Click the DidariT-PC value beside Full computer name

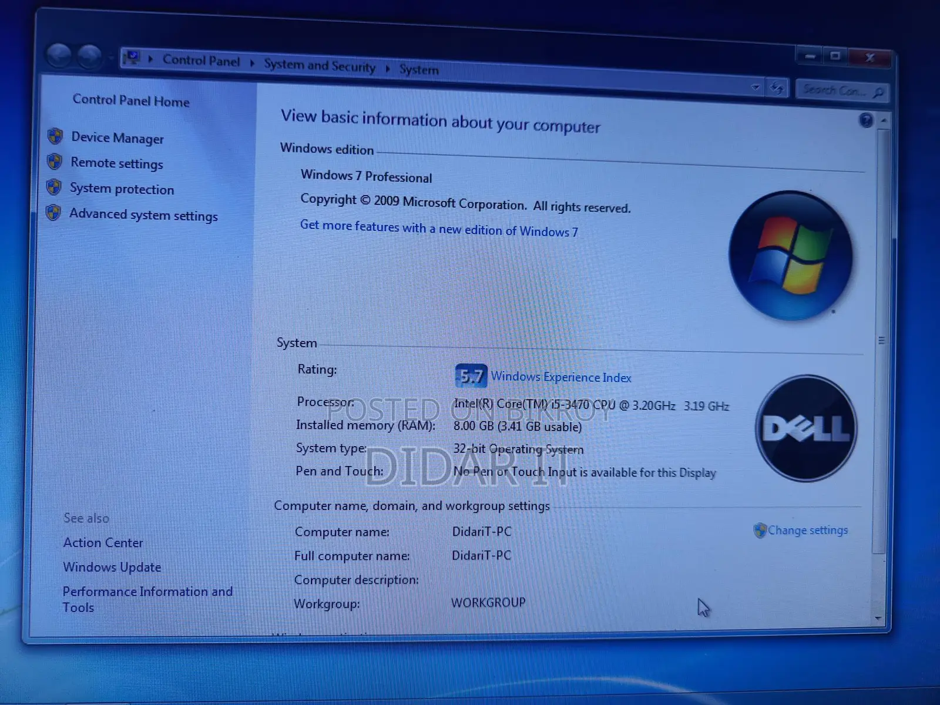[x=481, y=555]
